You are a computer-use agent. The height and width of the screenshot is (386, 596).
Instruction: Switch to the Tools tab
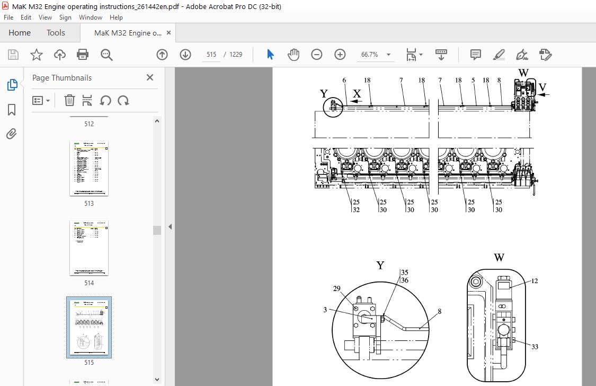pyautogui.click(x=56, y=33)
